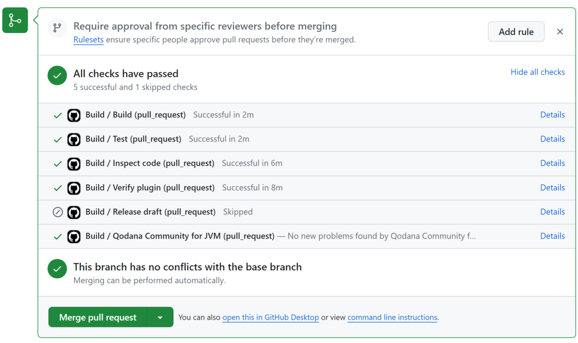Click the green merge branch icon

(15, 20)
